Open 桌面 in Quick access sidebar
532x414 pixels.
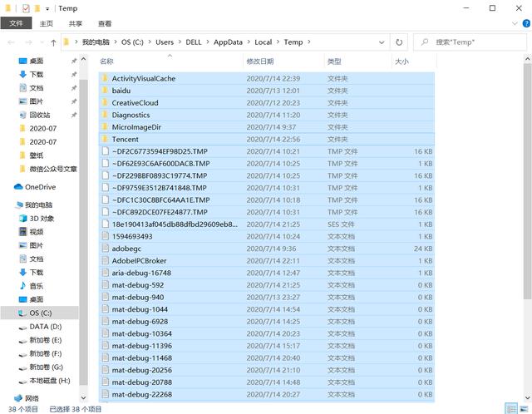pos(37,61)
